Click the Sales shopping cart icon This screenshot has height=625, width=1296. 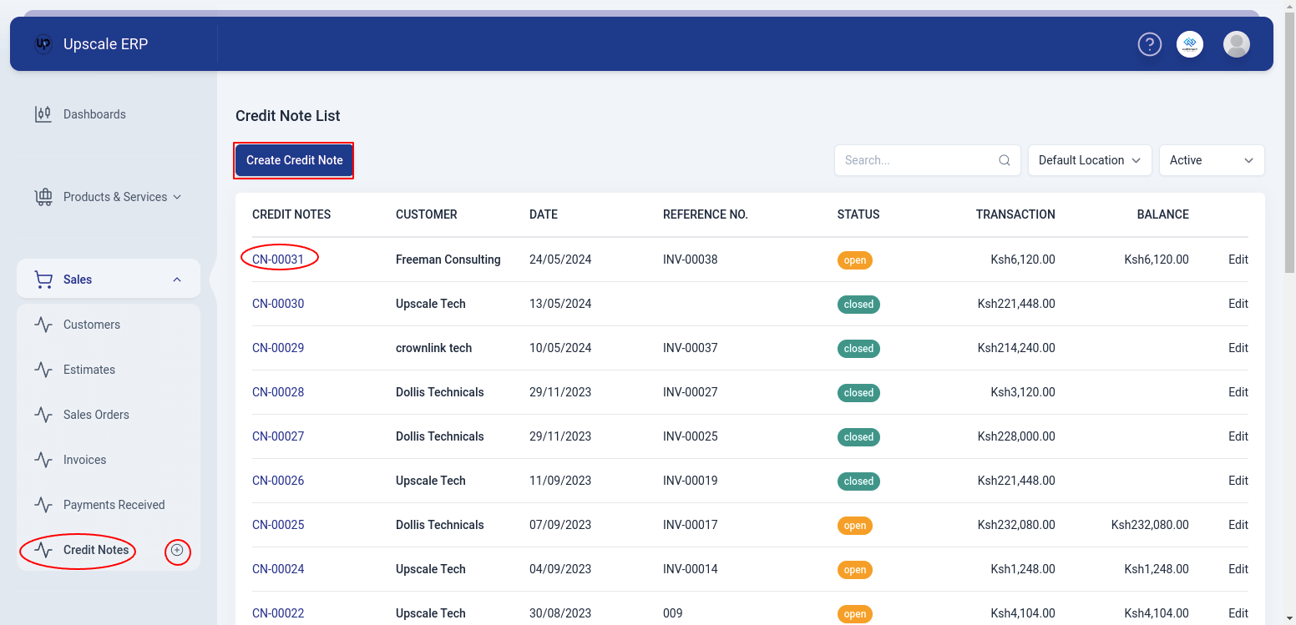43,280
